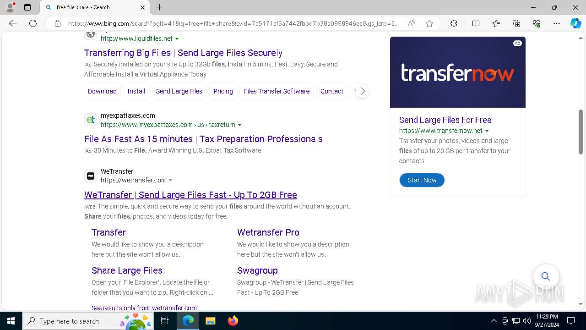Open the Wetransfer Pro sub-link

(268, 232)
